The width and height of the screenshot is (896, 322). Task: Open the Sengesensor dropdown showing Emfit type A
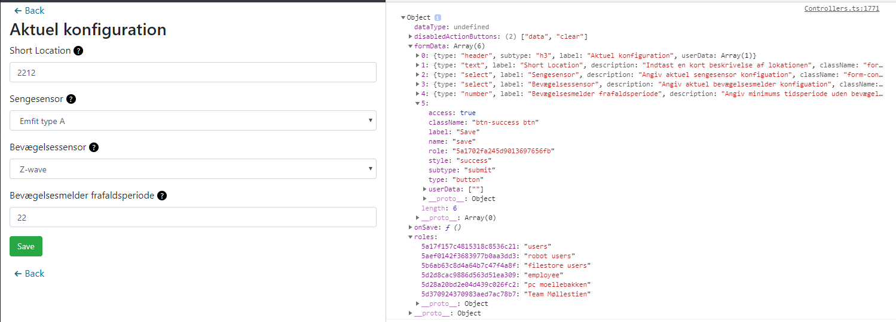pos(193,121)
